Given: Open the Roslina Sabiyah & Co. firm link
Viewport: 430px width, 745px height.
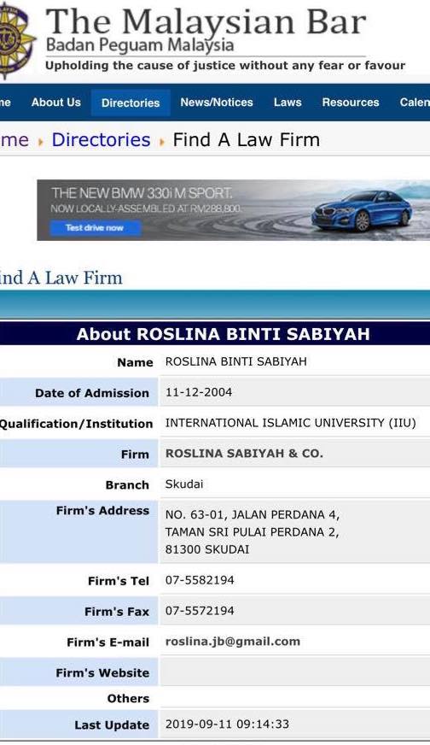Looking at the screenshot, I should pos(244,454).
